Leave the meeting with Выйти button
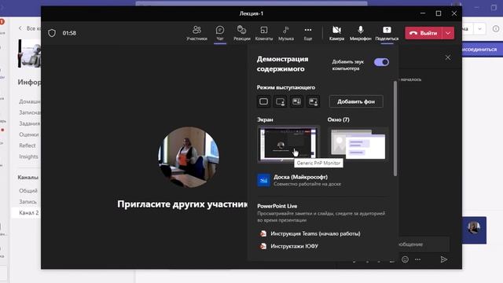Image resolution: width=503 pixels, height=283 pixels. click(424, 33)
